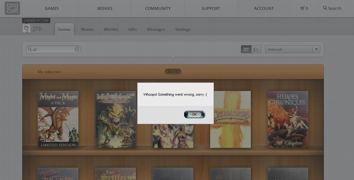Select the Movies tab
354x180 pixels.
click(87, 29)
